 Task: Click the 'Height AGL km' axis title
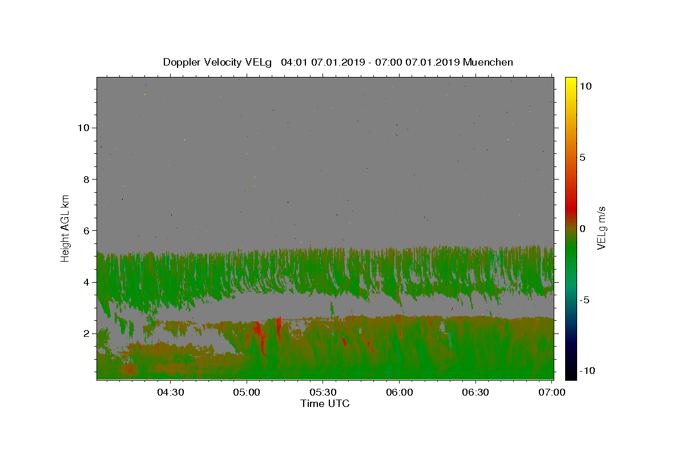pyautogui.click(x=66, y=228)
